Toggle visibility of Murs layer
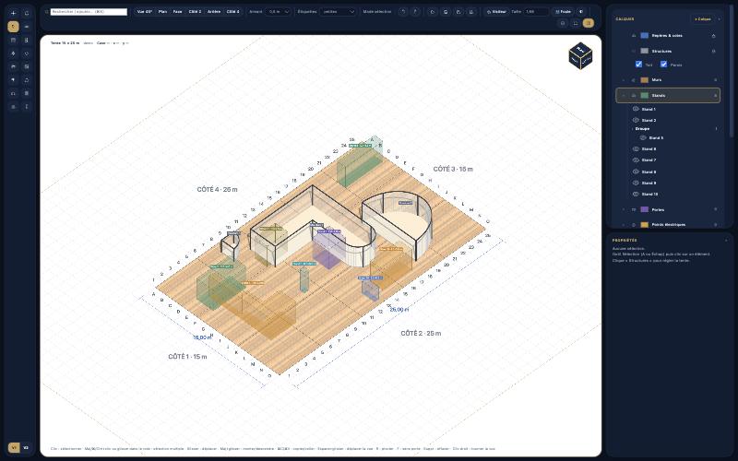This screenshot has width=738, height=461. [x=634, y=80]
